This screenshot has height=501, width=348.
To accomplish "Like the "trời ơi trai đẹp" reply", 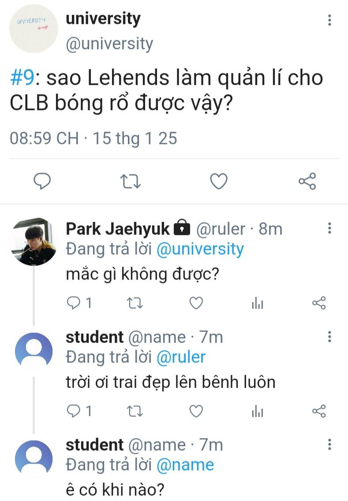I will (196, 411).
